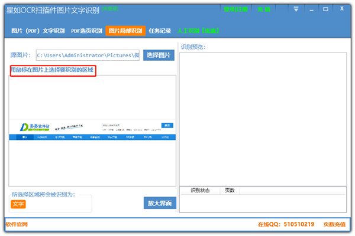355x236 pixels.
Task: Open the 图片(PDF)文字识别 tab
Action: (38, 31)
